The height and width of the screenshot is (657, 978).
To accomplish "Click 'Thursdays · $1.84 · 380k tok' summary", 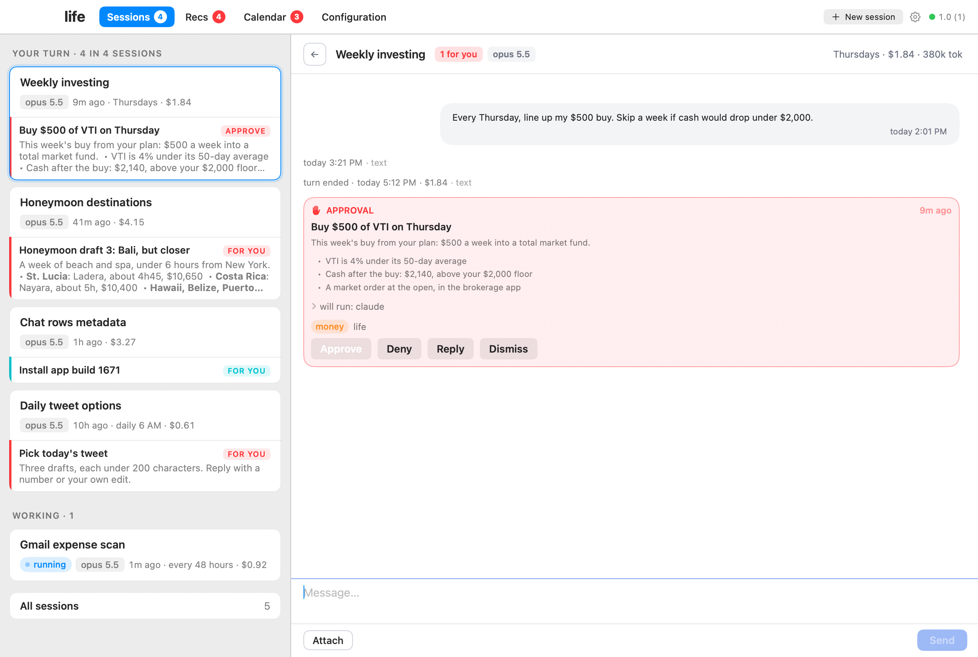I will [x=897, y=55].
